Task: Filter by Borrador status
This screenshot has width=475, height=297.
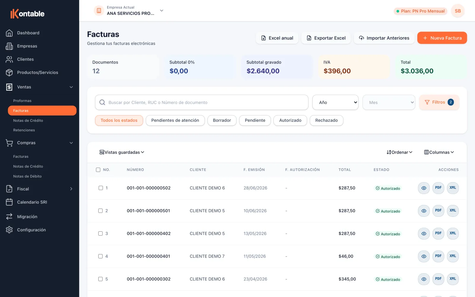Action: (x=222, y=121)
